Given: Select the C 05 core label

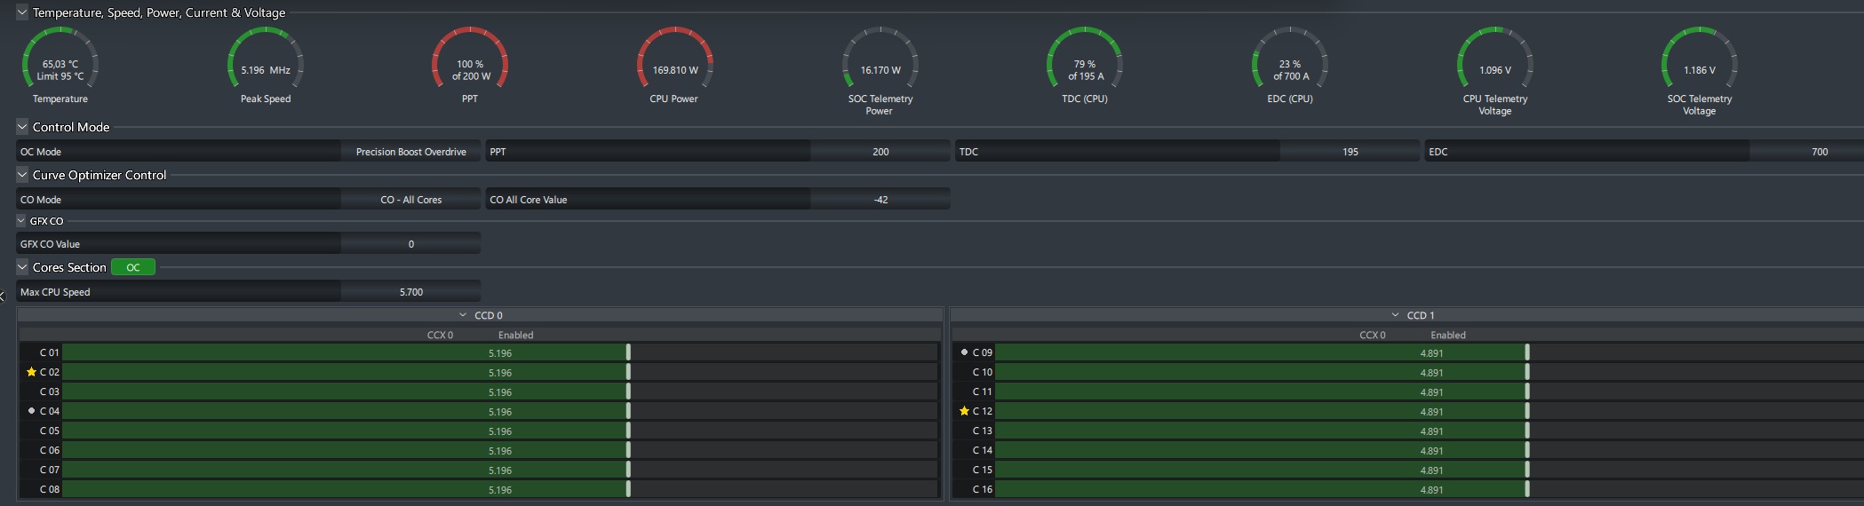Looking at the screenshot, I should pyautogui.click(x=50, y=431).
